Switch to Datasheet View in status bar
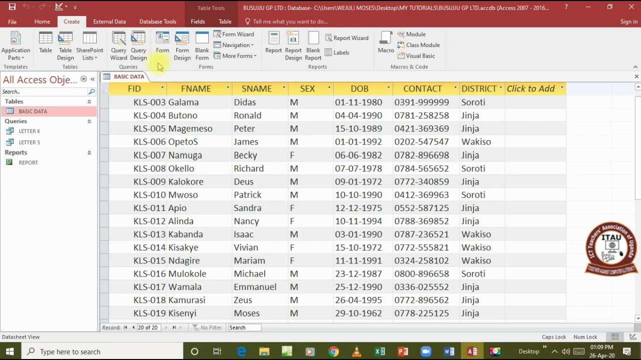Image resolution: width=641 pixels, height=360 pixels. pos(615,337)
